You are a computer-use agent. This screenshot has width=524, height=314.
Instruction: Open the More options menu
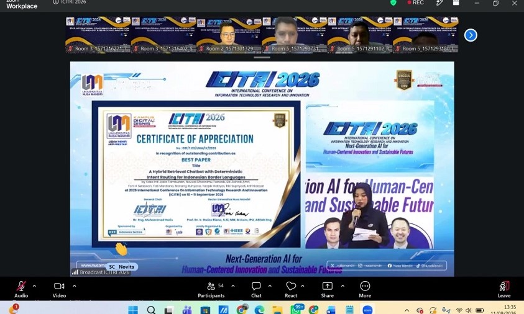[x=365, y=289]
